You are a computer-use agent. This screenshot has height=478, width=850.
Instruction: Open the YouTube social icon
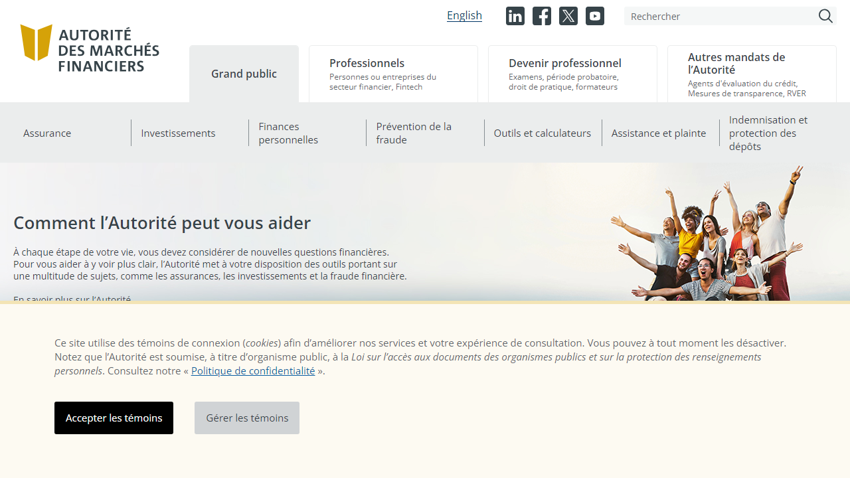pos(594,16)
